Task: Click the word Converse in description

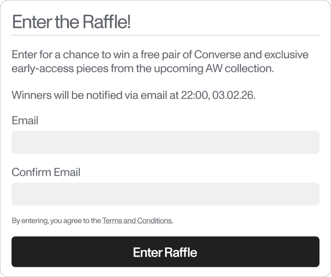Action: point(217,54)
